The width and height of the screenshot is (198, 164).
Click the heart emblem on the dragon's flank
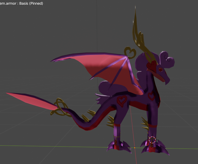point(122,101)
